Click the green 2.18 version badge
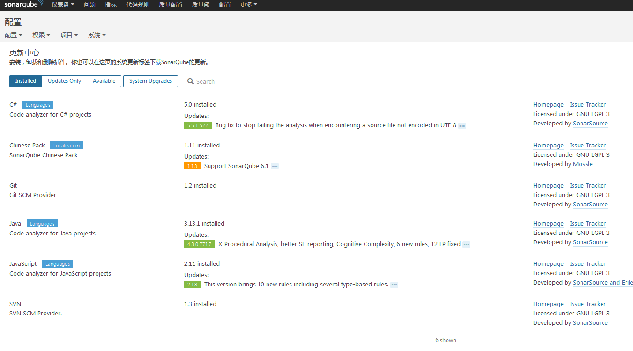Screen dimensions: 633x351 (x=192, y=284)
